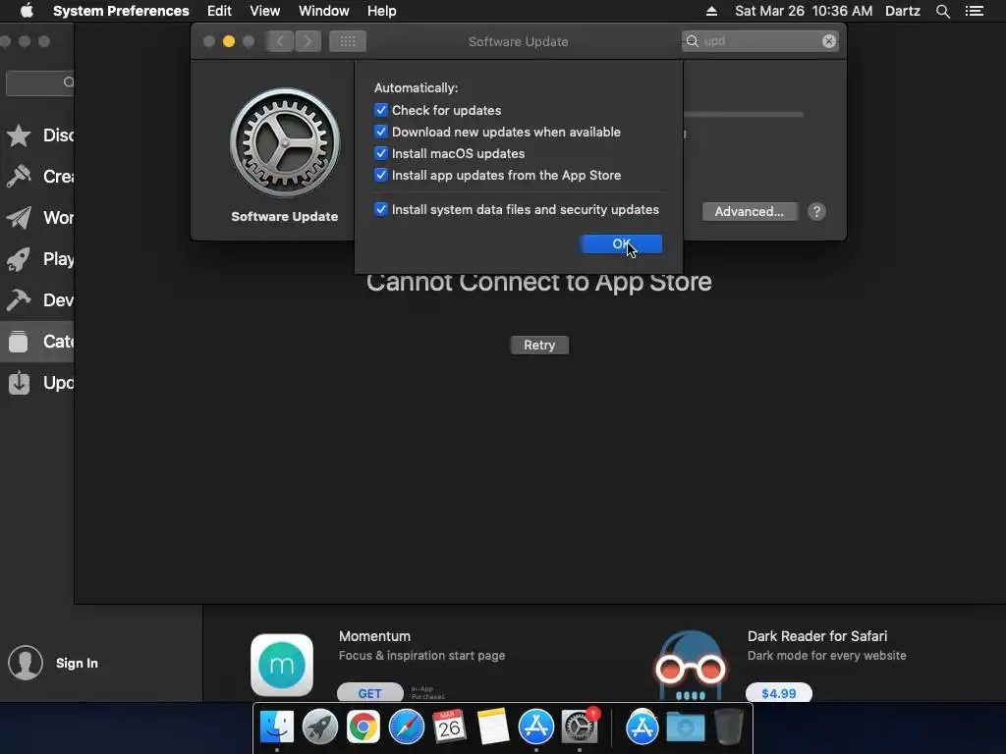Open System Preferences Dock icon with badge
This screenshot has height=754, width=1006.
click(580, 727)
